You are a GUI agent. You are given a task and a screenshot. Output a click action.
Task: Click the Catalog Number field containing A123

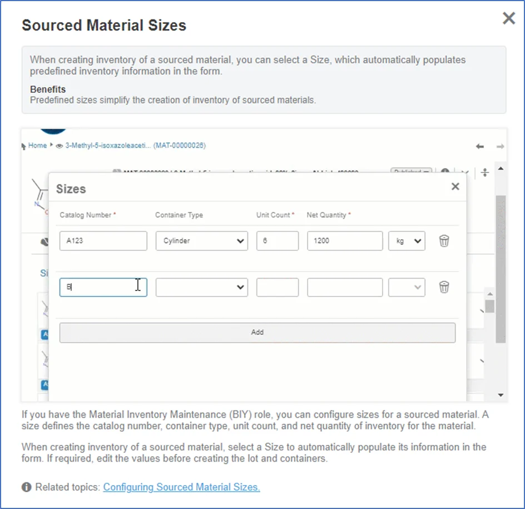tap(103, 241)
